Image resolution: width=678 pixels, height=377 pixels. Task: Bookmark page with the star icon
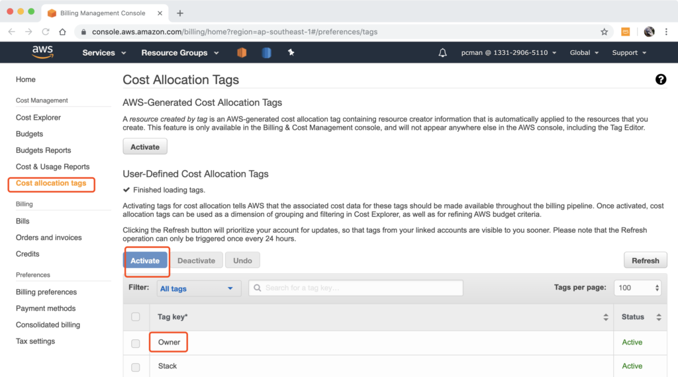pos(604,32)
